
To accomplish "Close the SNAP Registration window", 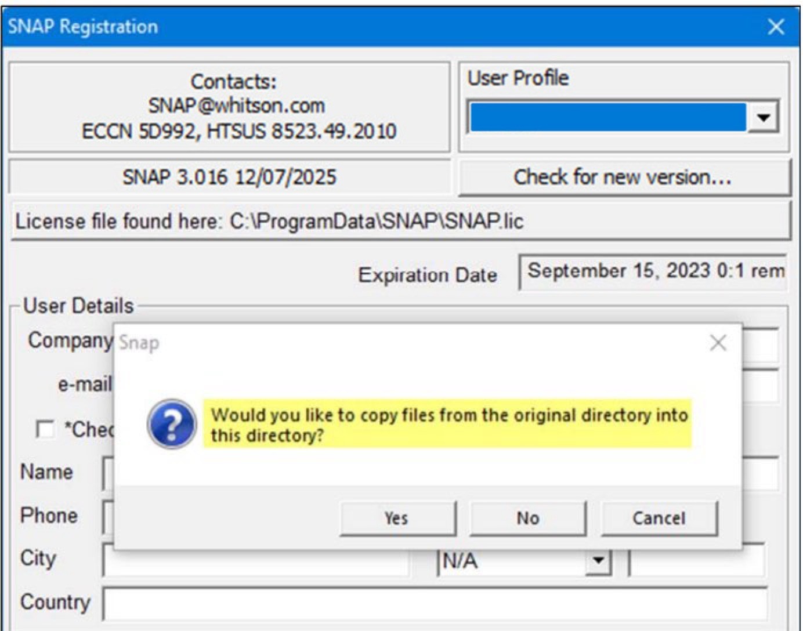I will click(776, 27).
